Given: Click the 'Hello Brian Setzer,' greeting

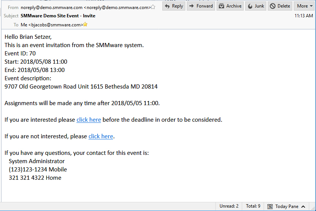Looking at the screenshot, I should click(x=28, y=37).
